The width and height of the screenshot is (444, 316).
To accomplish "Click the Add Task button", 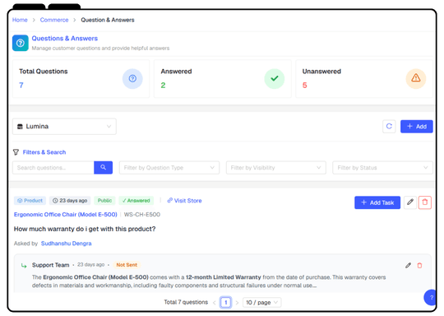I will click(377, 202).
